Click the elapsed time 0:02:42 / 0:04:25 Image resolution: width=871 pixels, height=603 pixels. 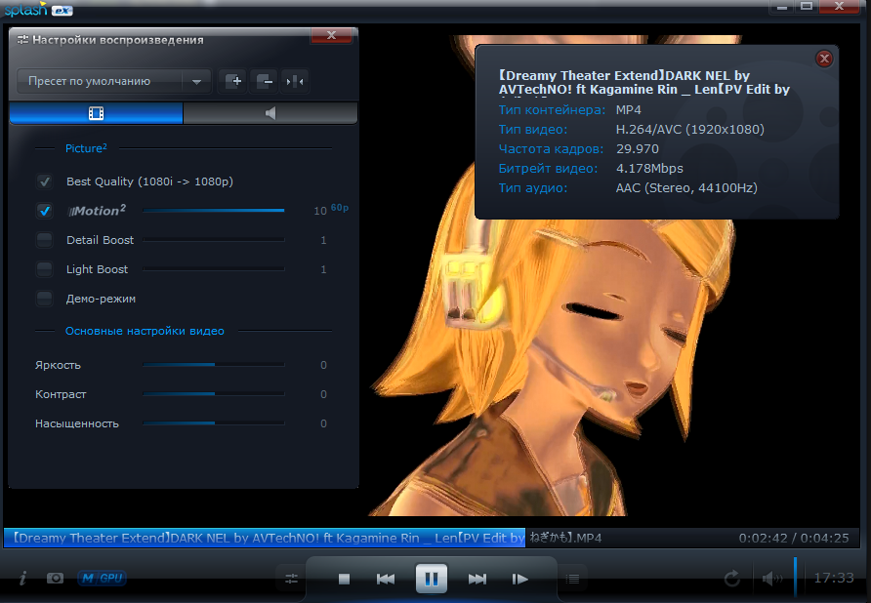[x=794, y=538]
